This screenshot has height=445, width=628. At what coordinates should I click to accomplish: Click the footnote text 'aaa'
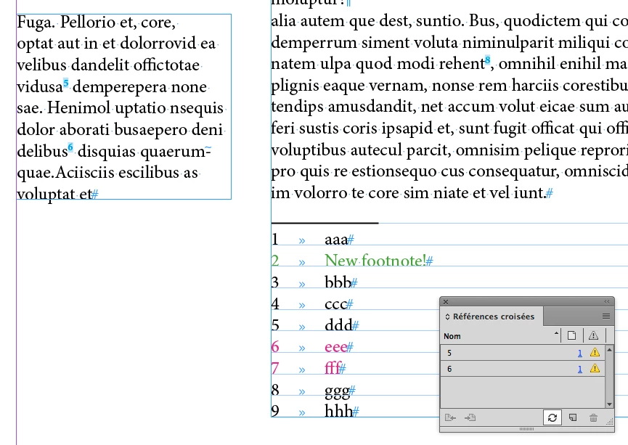tap(336, 240)
